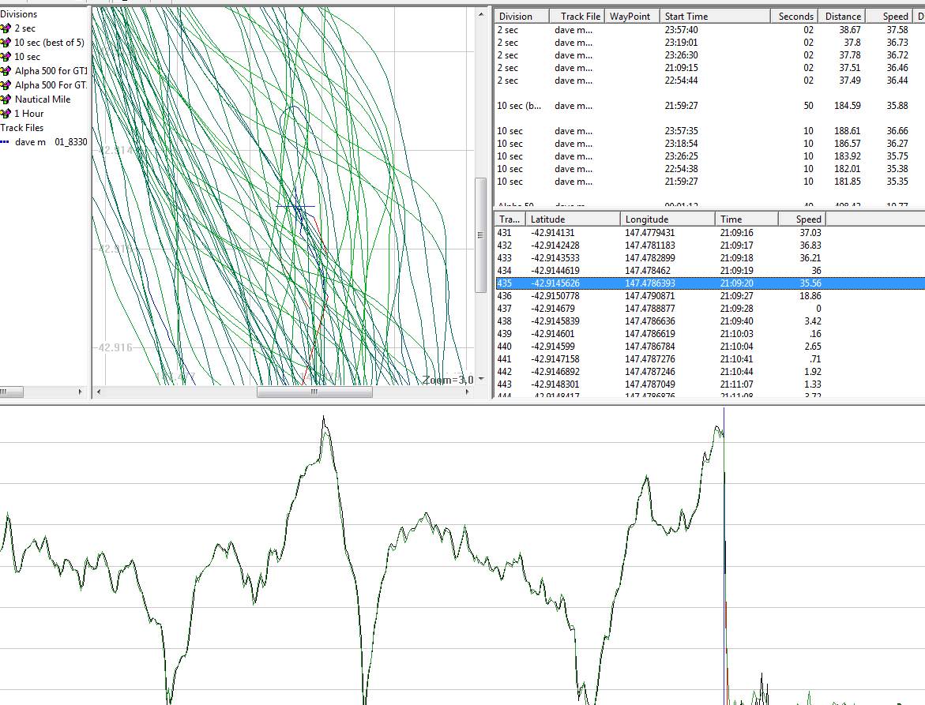Click the tall speed peak in the graph
The height and width of the screenshot is (705, 925).
[323, 418]
